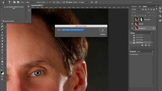162x91 pixels.
Task: Select the Gradient tool
Action: point(2,41)
